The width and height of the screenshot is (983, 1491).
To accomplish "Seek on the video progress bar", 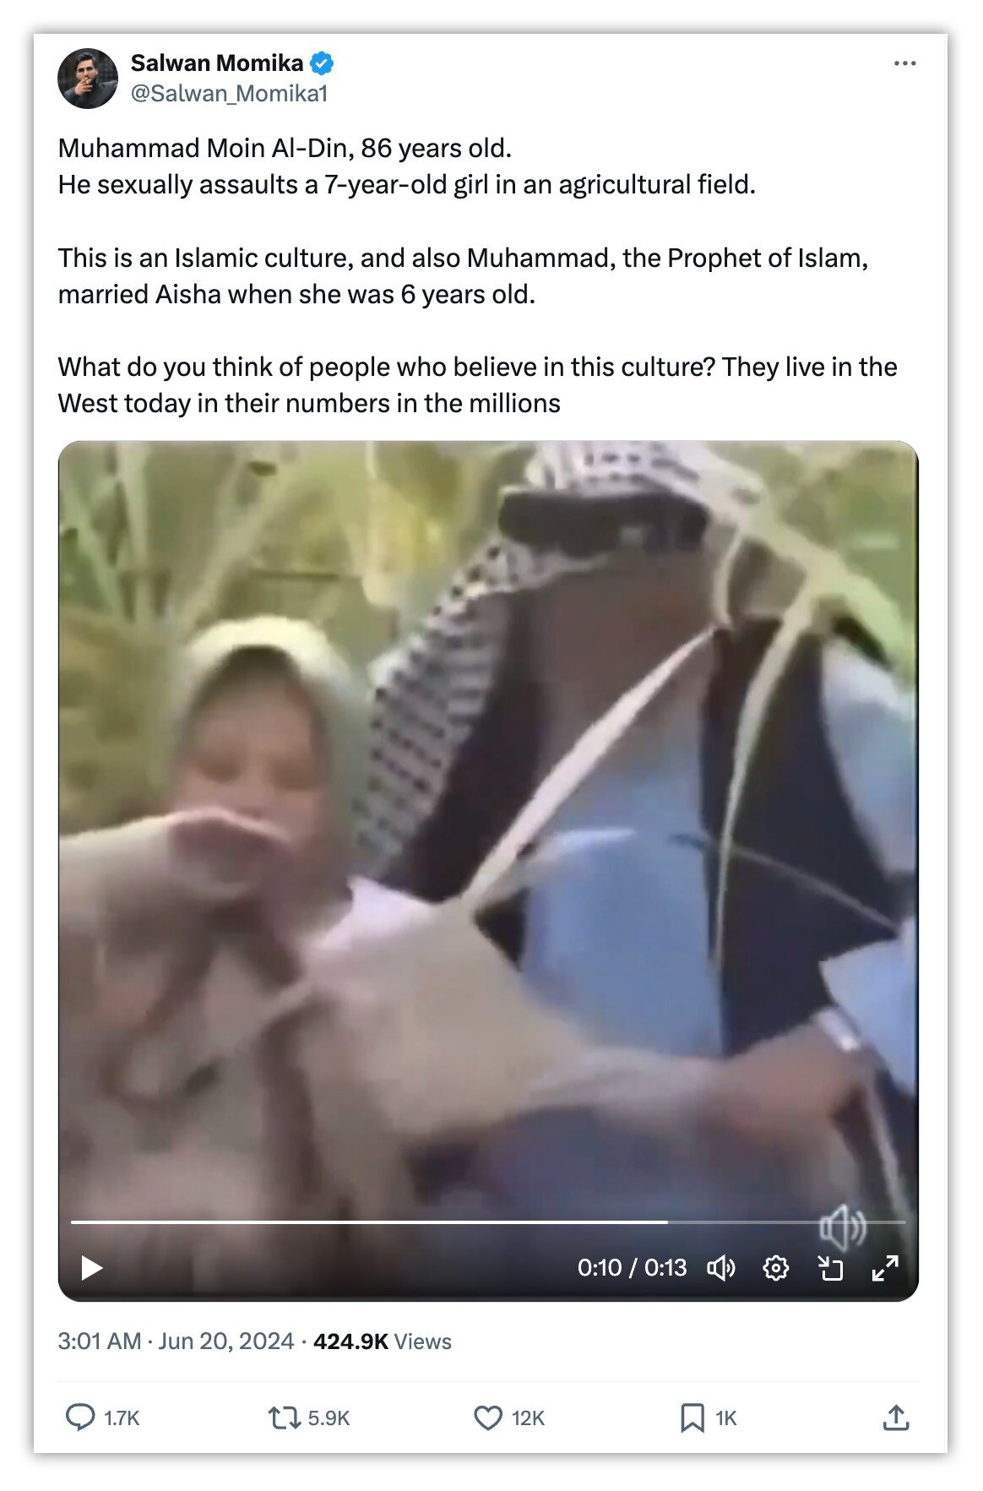I will 488,1222.
